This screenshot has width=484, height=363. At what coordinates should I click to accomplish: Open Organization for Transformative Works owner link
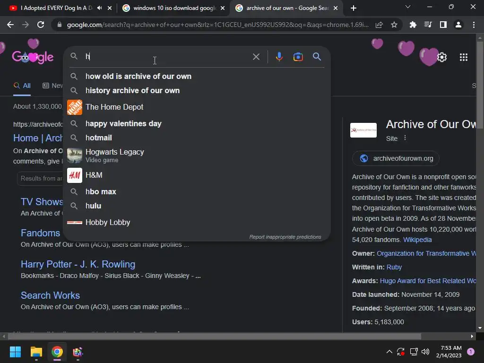(x=426, y=253)
